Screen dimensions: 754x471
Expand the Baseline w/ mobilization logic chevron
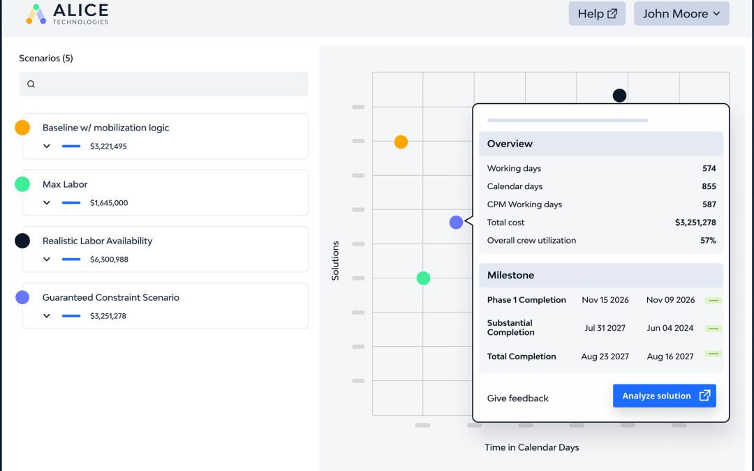pos(47,146)
